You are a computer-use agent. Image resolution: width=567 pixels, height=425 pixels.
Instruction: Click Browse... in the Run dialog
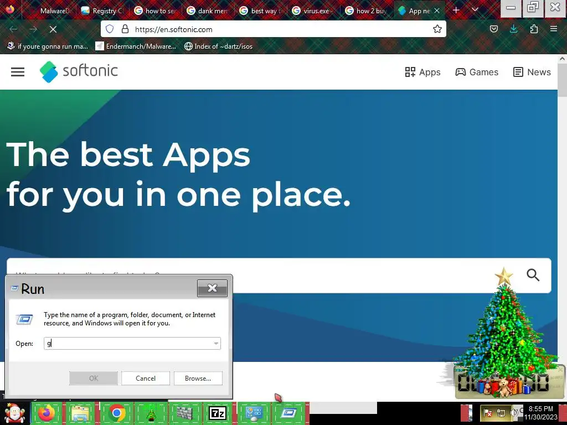click(x=198, y=378)
